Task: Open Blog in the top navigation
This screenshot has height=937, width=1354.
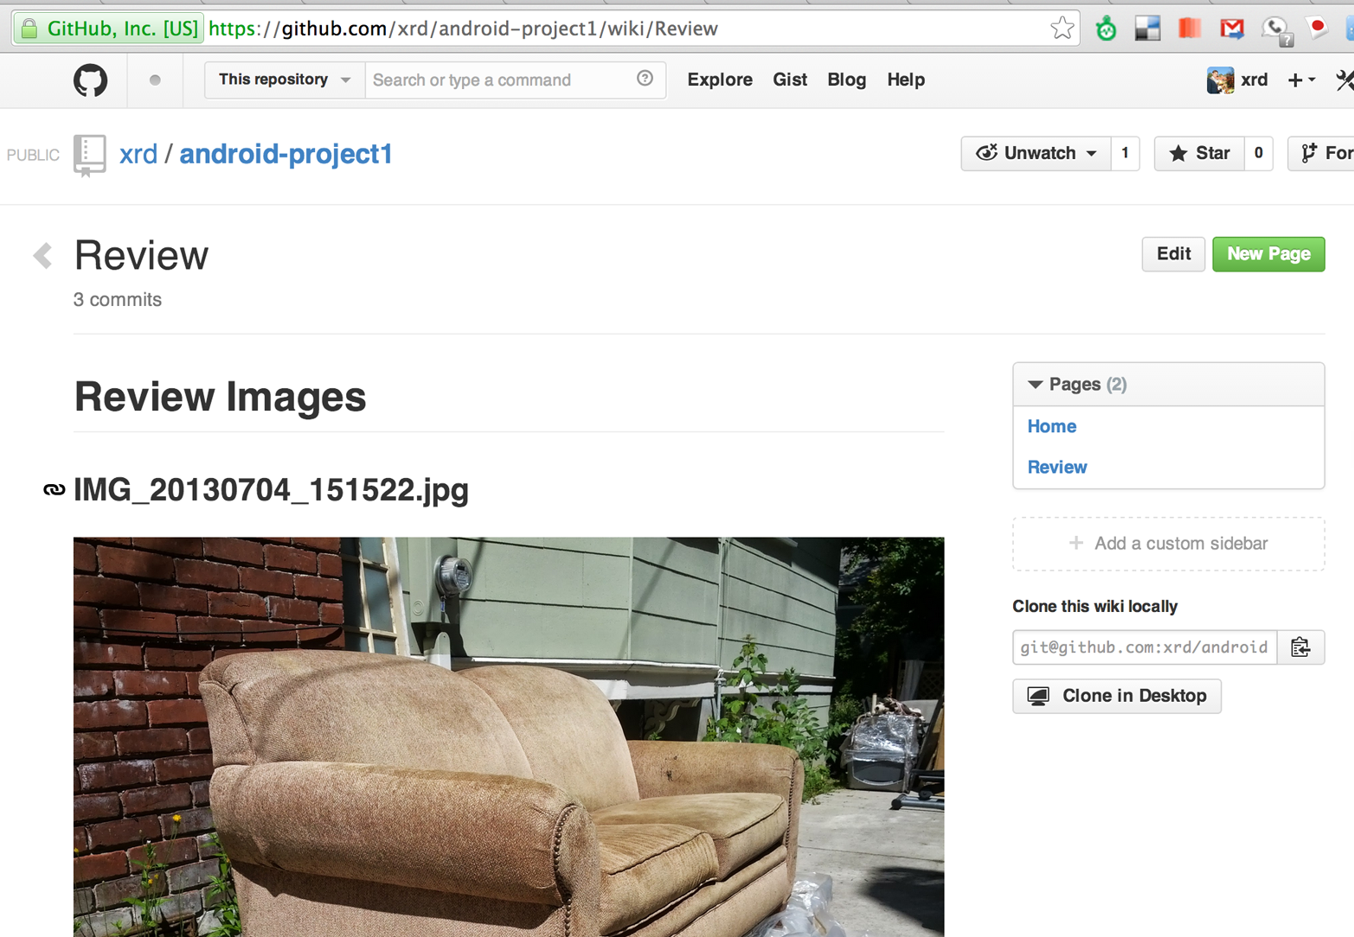Action: 846,80
